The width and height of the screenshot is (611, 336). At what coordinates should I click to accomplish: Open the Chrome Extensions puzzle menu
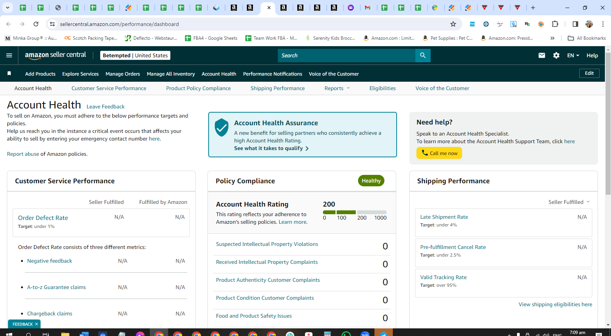[555, 24]
